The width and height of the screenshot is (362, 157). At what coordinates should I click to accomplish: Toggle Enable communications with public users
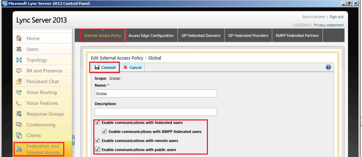pyautogui.click(x=97, y=150)
